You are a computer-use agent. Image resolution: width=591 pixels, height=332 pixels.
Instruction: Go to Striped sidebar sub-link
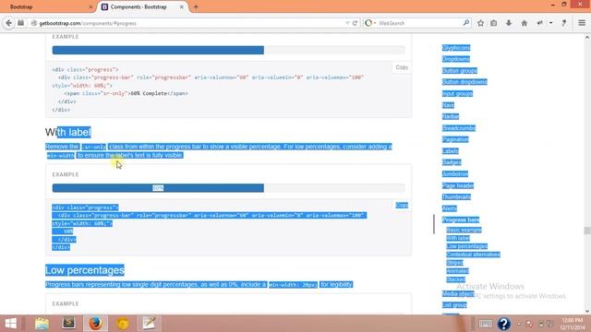454,263
